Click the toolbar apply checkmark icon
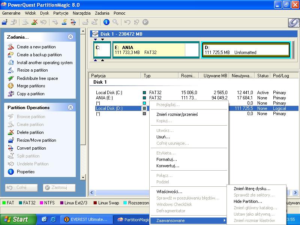The height and width of the screenshot is (225, 300). click(145, 22)
